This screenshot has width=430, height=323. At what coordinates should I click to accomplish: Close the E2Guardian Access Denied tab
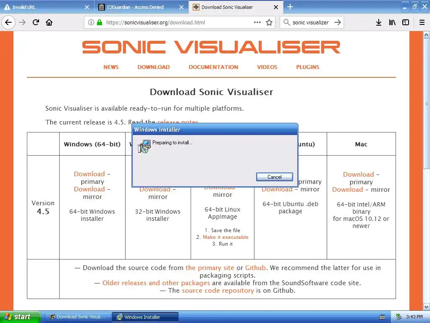(x=181, y=7)
